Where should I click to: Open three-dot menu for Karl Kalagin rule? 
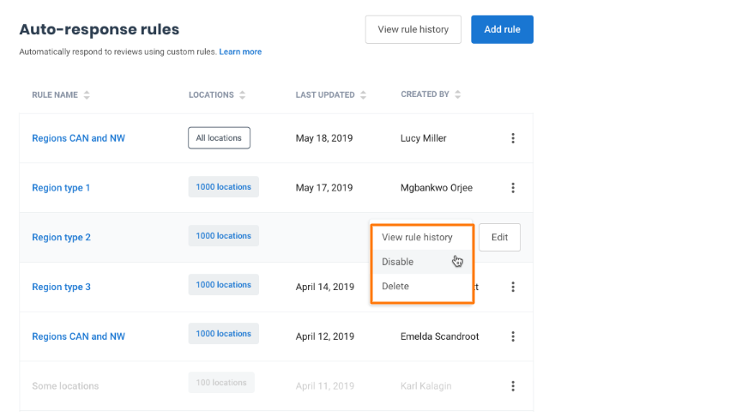click(513, 386)
